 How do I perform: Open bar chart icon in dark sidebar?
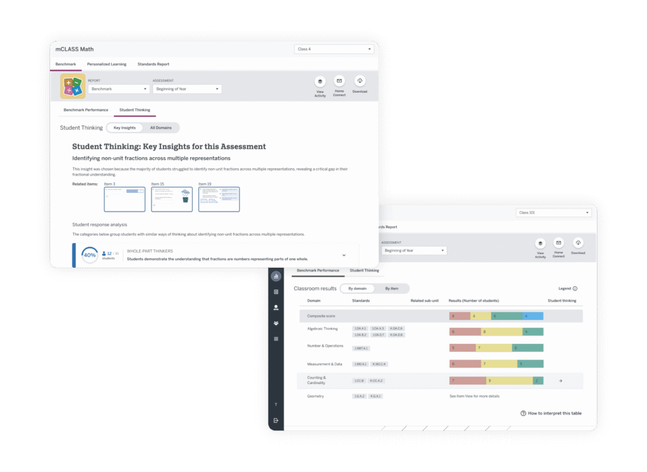click(x=276, y=276)
